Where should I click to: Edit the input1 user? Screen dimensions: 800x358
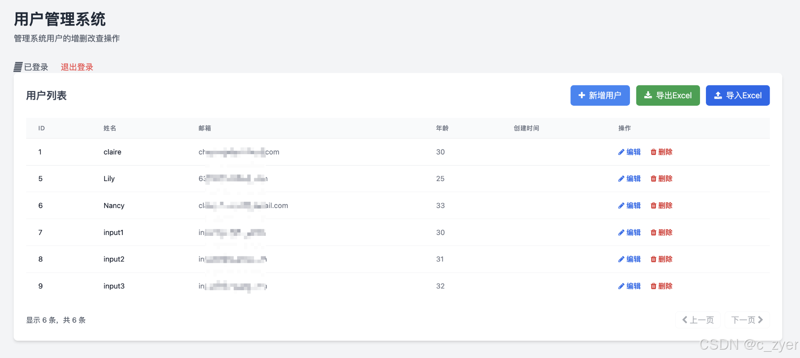pos(630,232)
